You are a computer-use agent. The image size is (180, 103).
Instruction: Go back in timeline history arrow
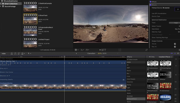coord(76,53)
